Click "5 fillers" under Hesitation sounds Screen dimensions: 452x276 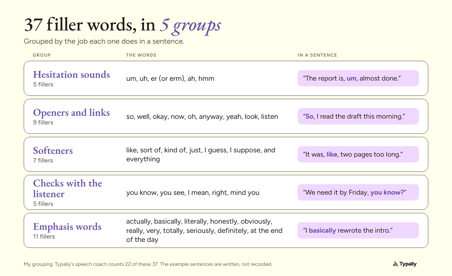[43, 84]
